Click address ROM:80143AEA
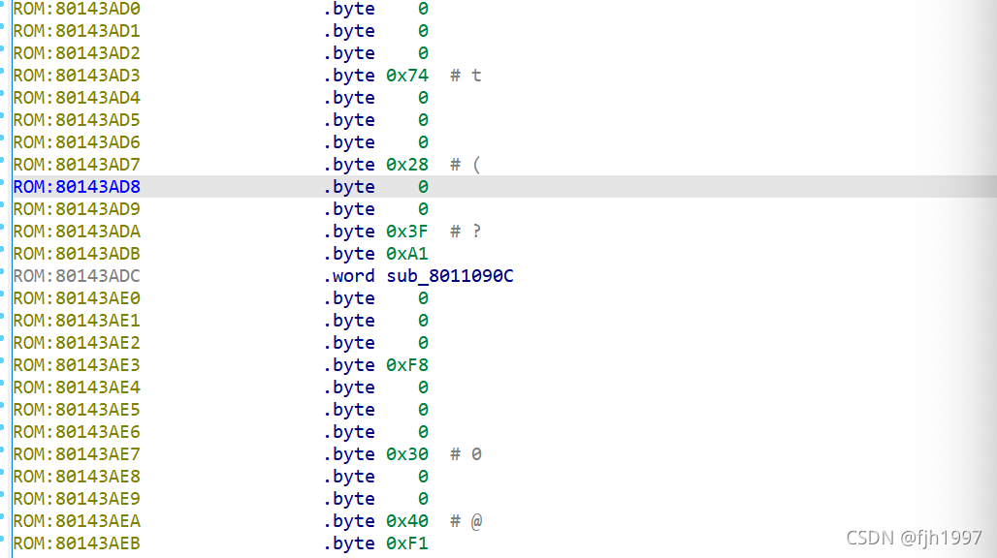The height and width of the screenshot is (558, 997). [77, 520]
